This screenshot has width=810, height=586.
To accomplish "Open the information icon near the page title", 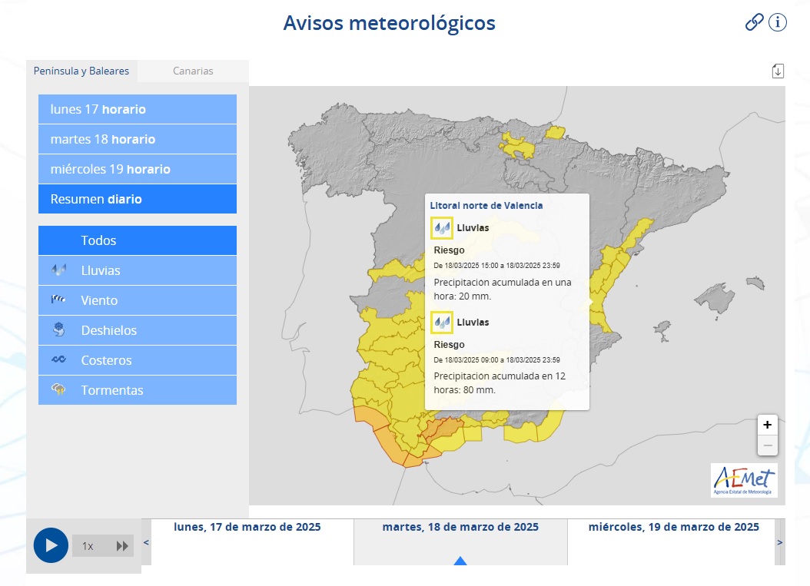I will click(x=778, y=22).
